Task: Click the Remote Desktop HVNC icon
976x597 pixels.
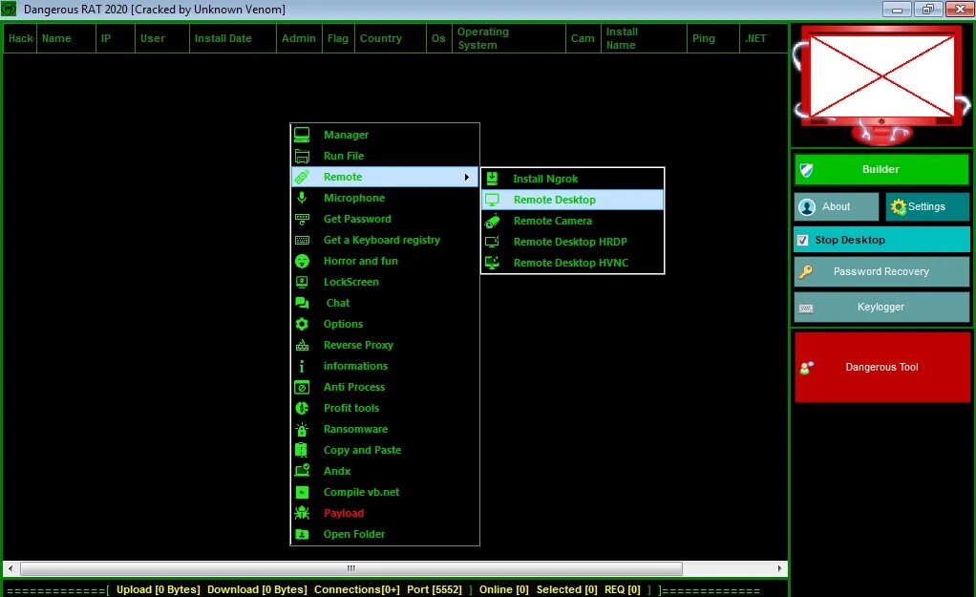Action: click(492, 263)
